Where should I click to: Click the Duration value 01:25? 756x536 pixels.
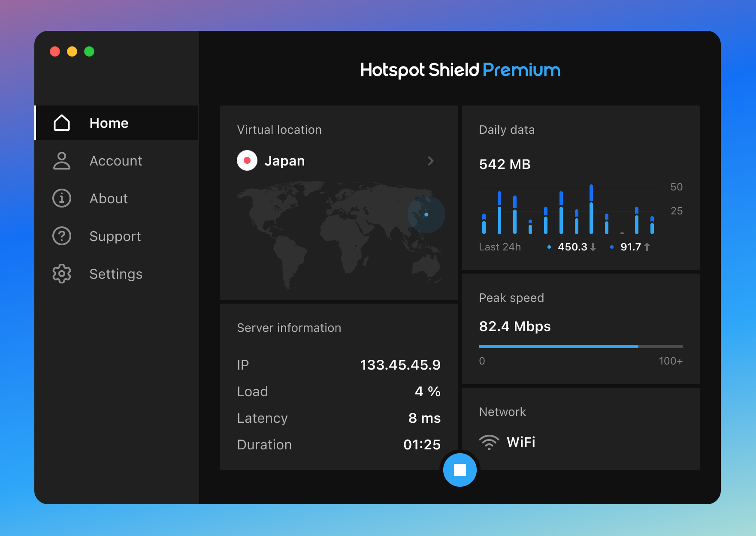point(422,445)
